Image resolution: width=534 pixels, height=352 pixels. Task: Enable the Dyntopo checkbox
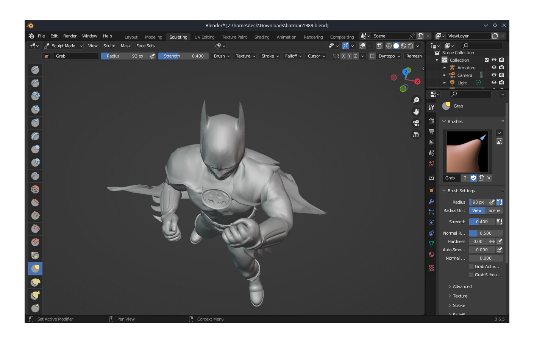coord(372,56)
